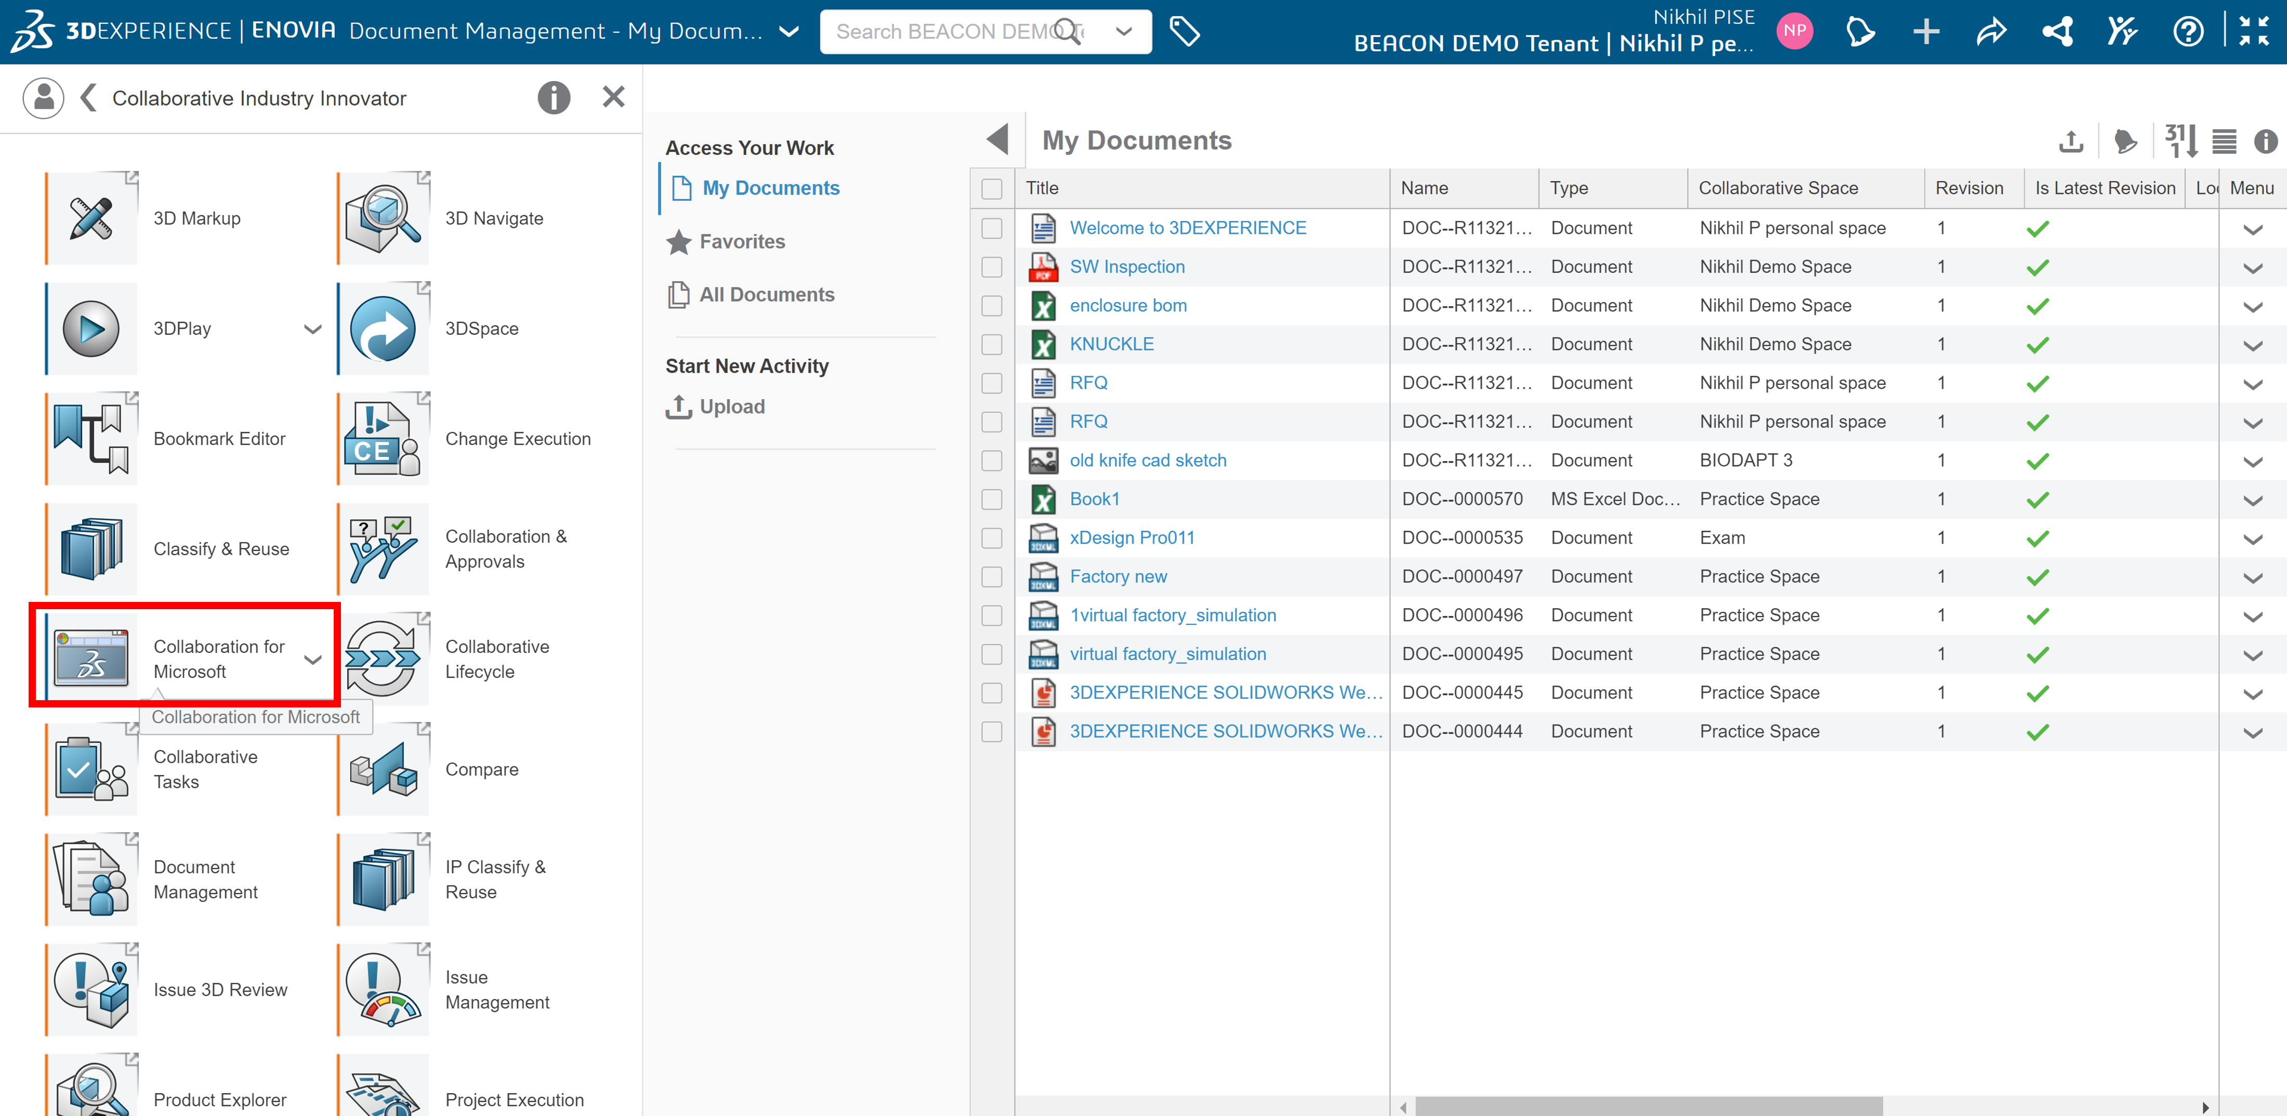Select the SW Inspection row checkbox
Screen dimensions: 2287x1116
[992, 267]
